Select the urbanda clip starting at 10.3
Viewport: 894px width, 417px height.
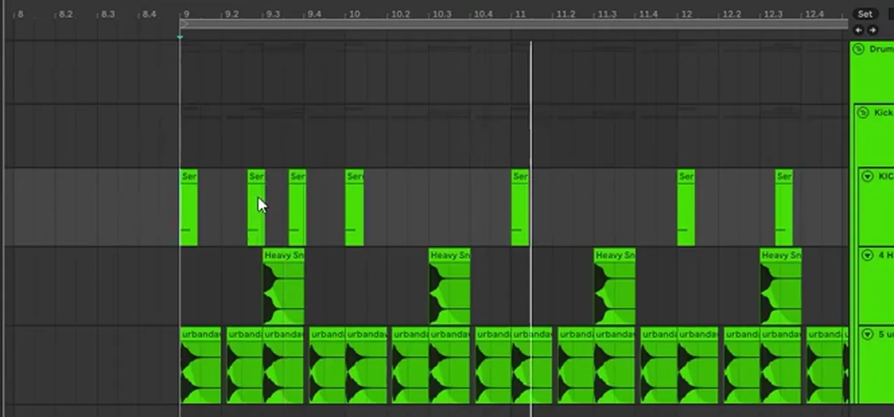tap(449, 365)
